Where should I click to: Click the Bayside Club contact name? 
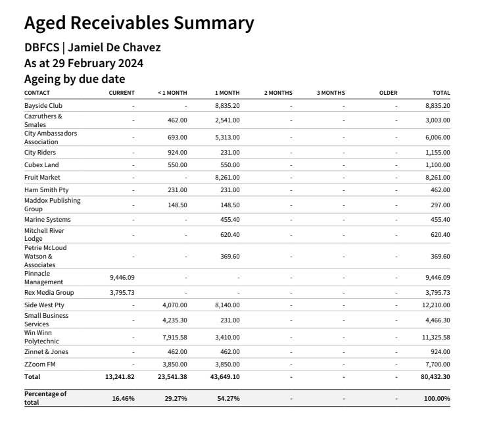point(43,105)
